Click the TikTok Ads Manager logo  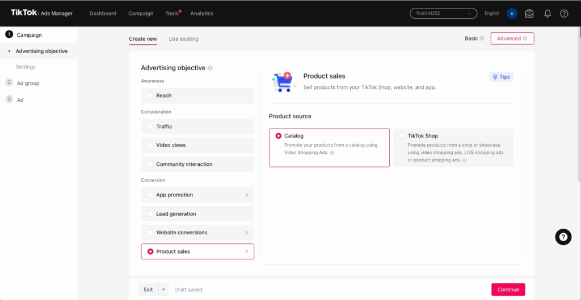pos(42,13)
